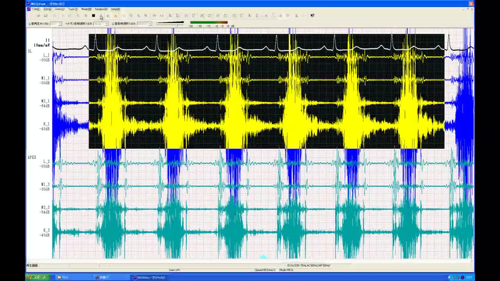Screen dimensions: 500x281
Task: Open the PDA folder taskbar button
Action: [62, 277]
